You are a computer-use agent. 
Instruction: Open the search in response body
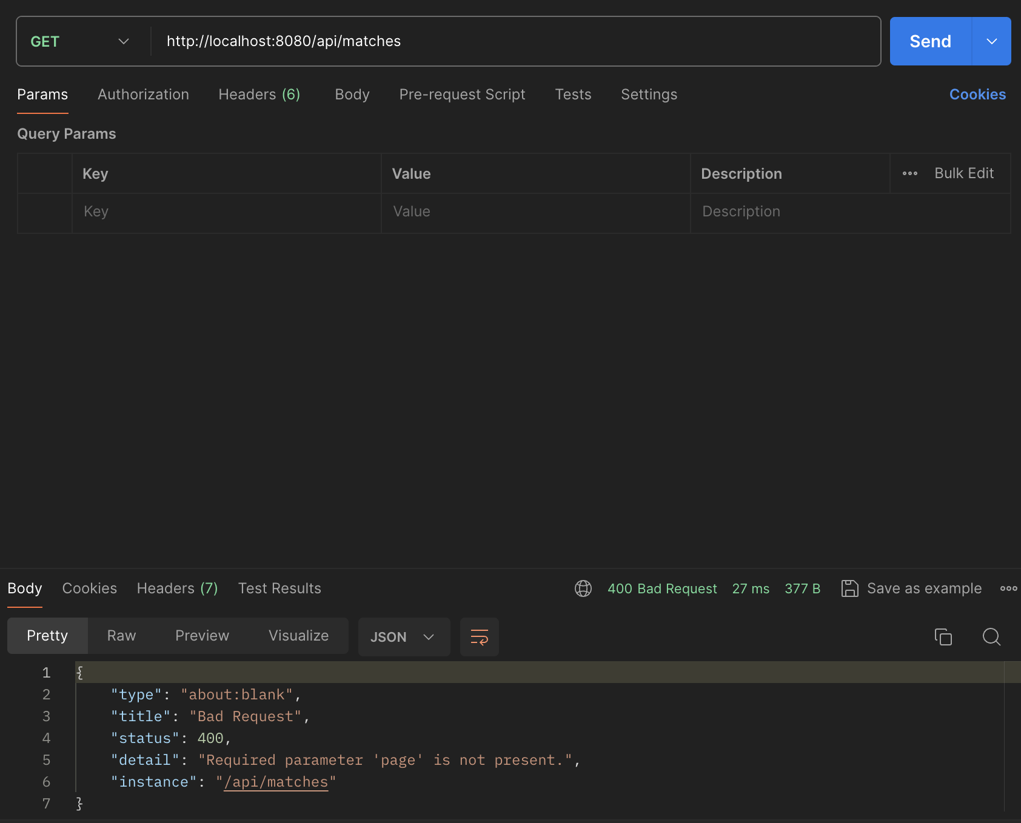991,637
